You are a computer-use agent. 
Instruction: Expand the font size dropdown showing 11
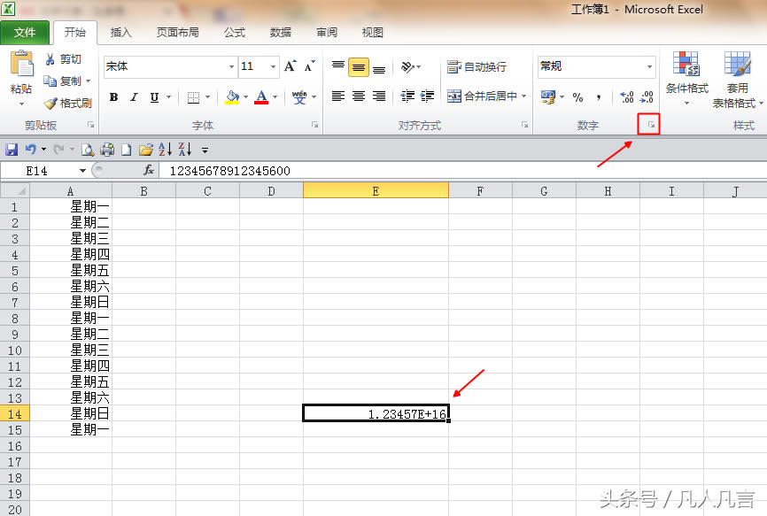[x=274, y=66]
